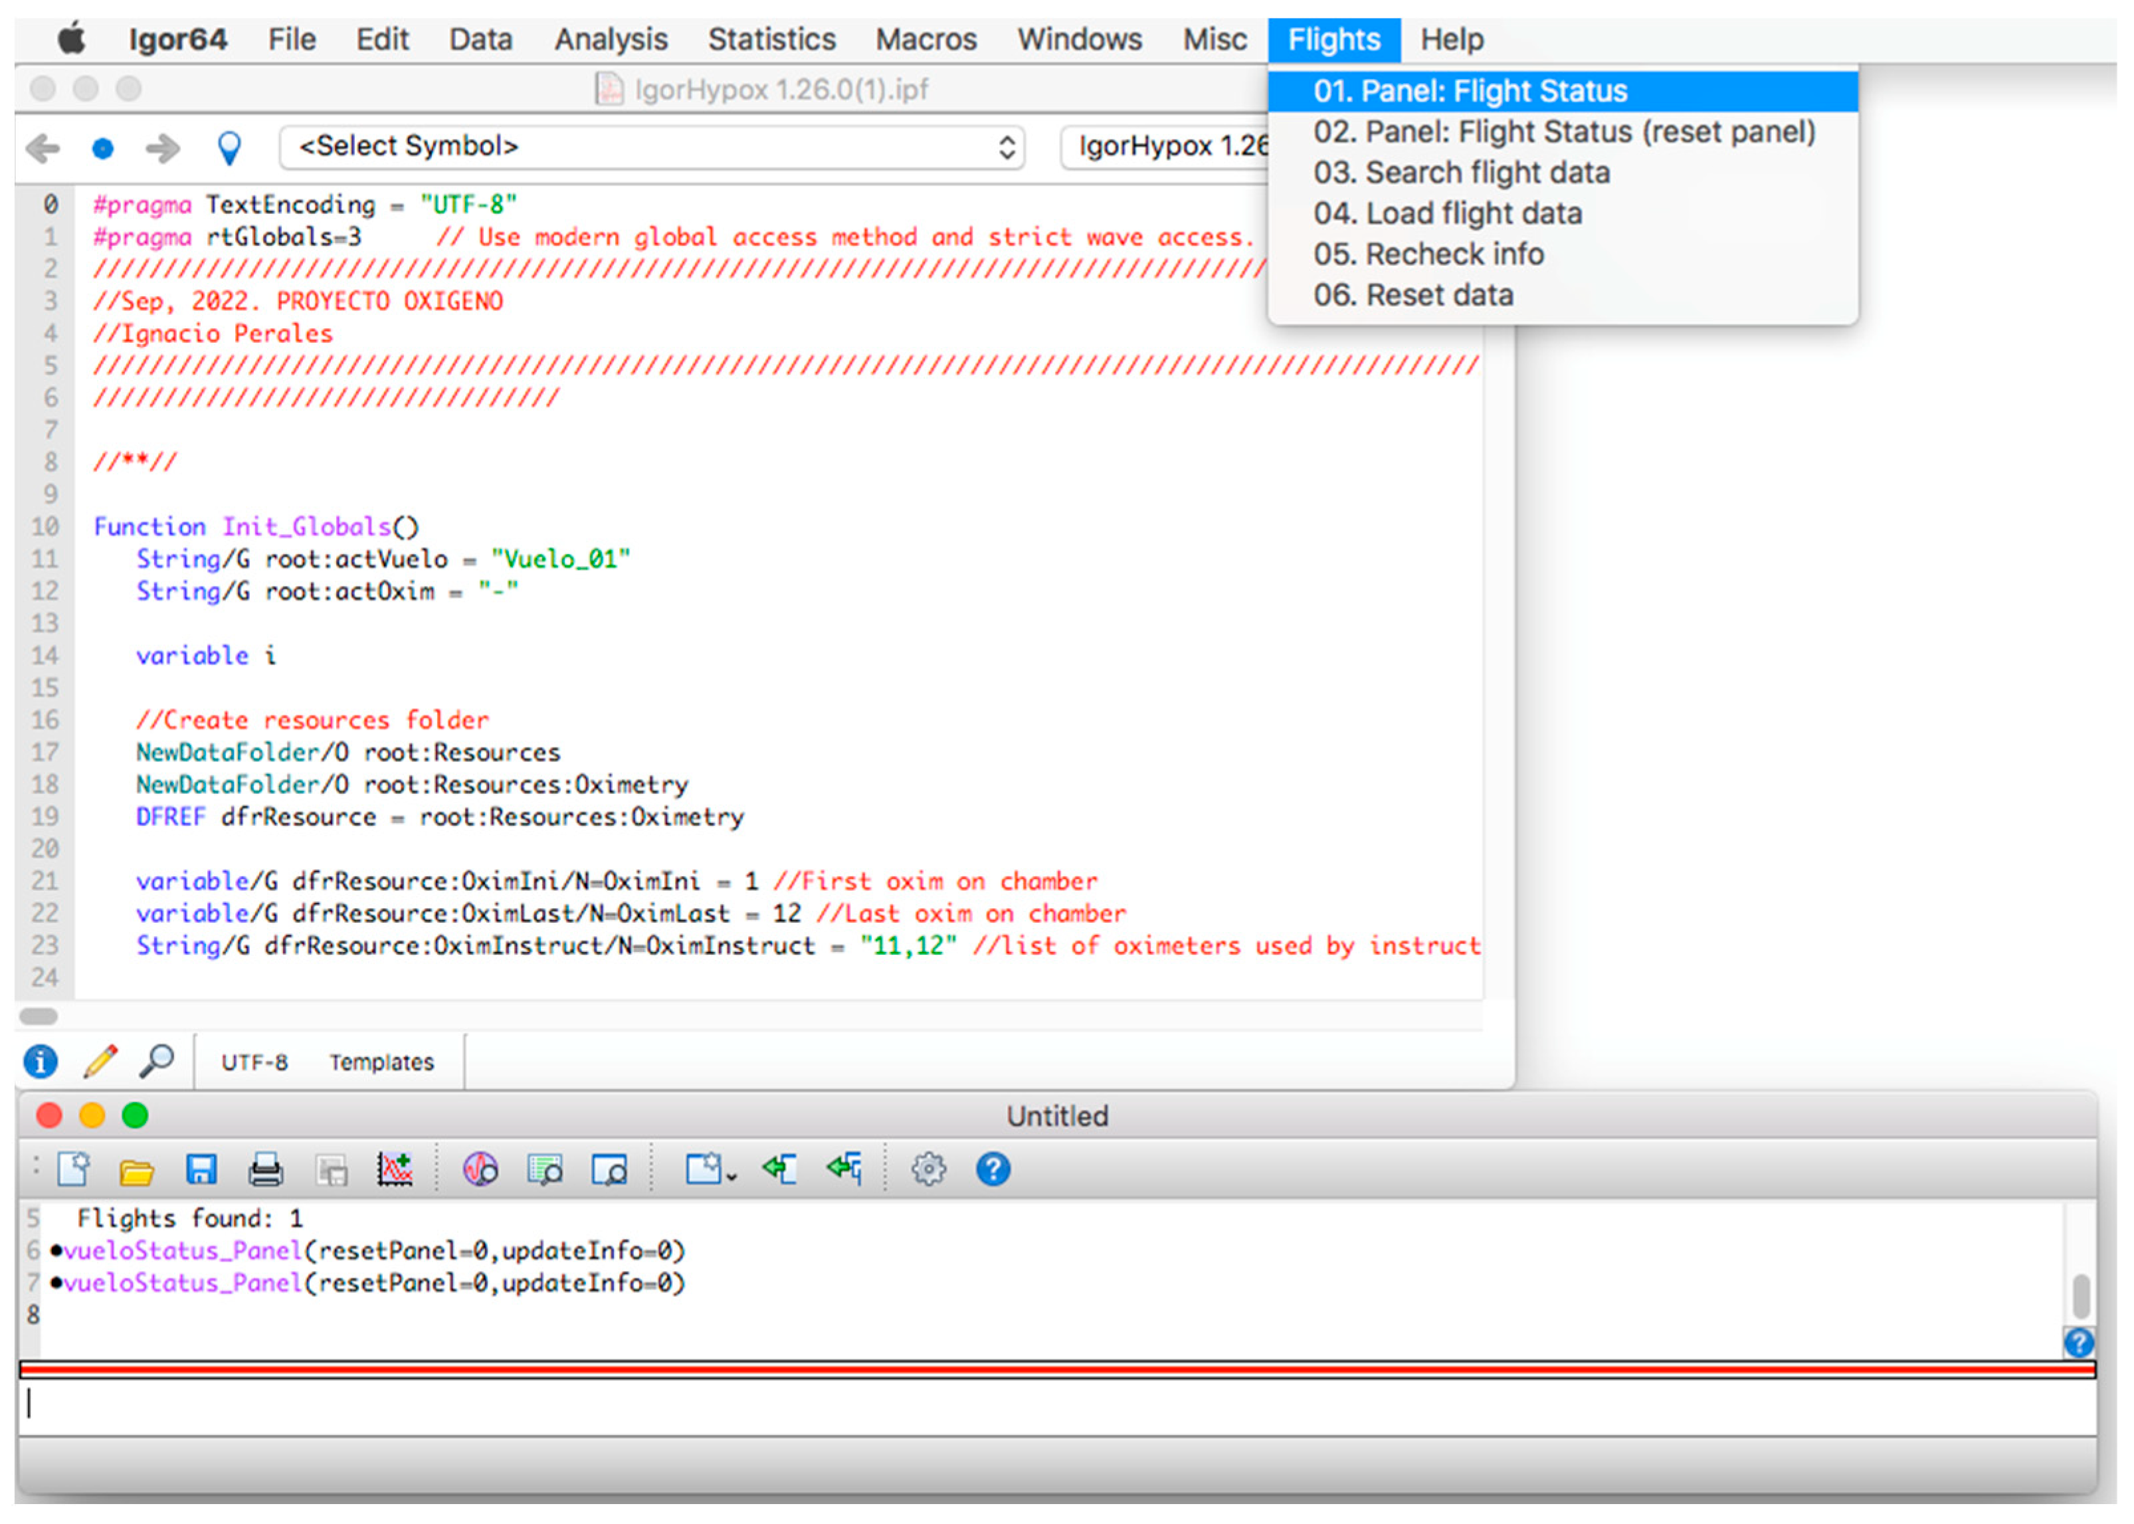The height and width of the screenshot is (1524, 2134).
Task: Open the Select Symbol popup menu
Action: (651, 147)
